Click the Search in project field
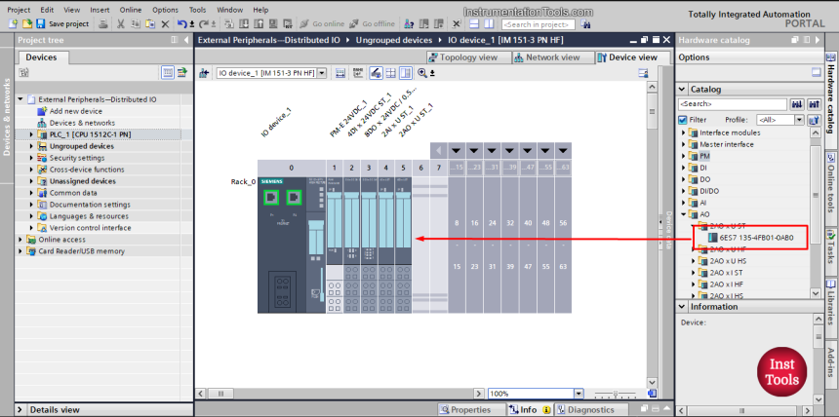The image size is (839, 417). click(x=538, y=24)
